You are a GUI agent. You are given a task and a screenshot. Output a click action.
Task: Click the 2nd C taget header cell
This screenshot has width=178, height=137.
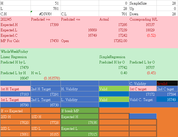(x=167, y=89)
